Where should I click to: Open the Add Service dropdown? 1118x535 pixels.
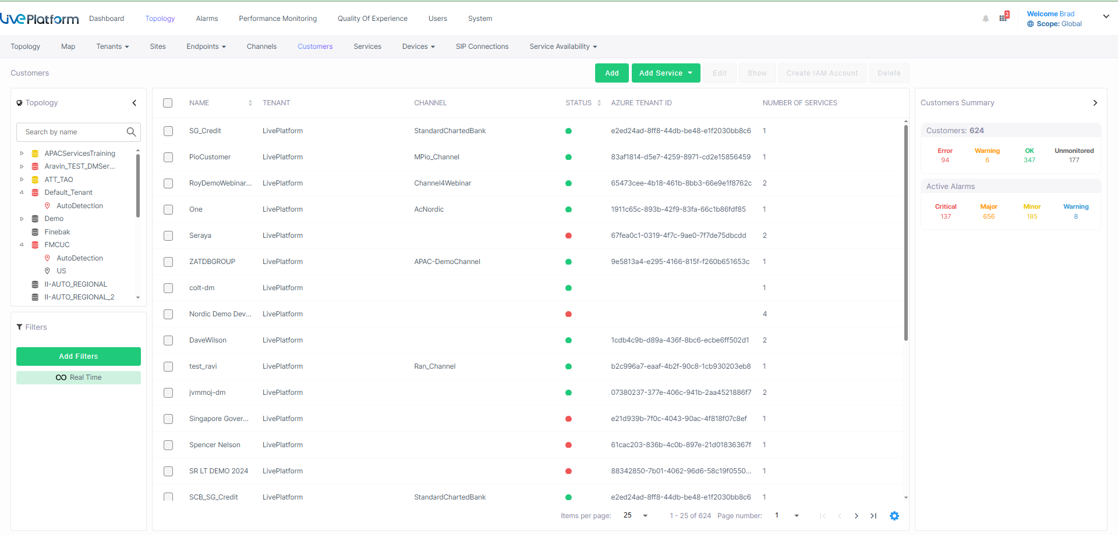pos(666,73)
